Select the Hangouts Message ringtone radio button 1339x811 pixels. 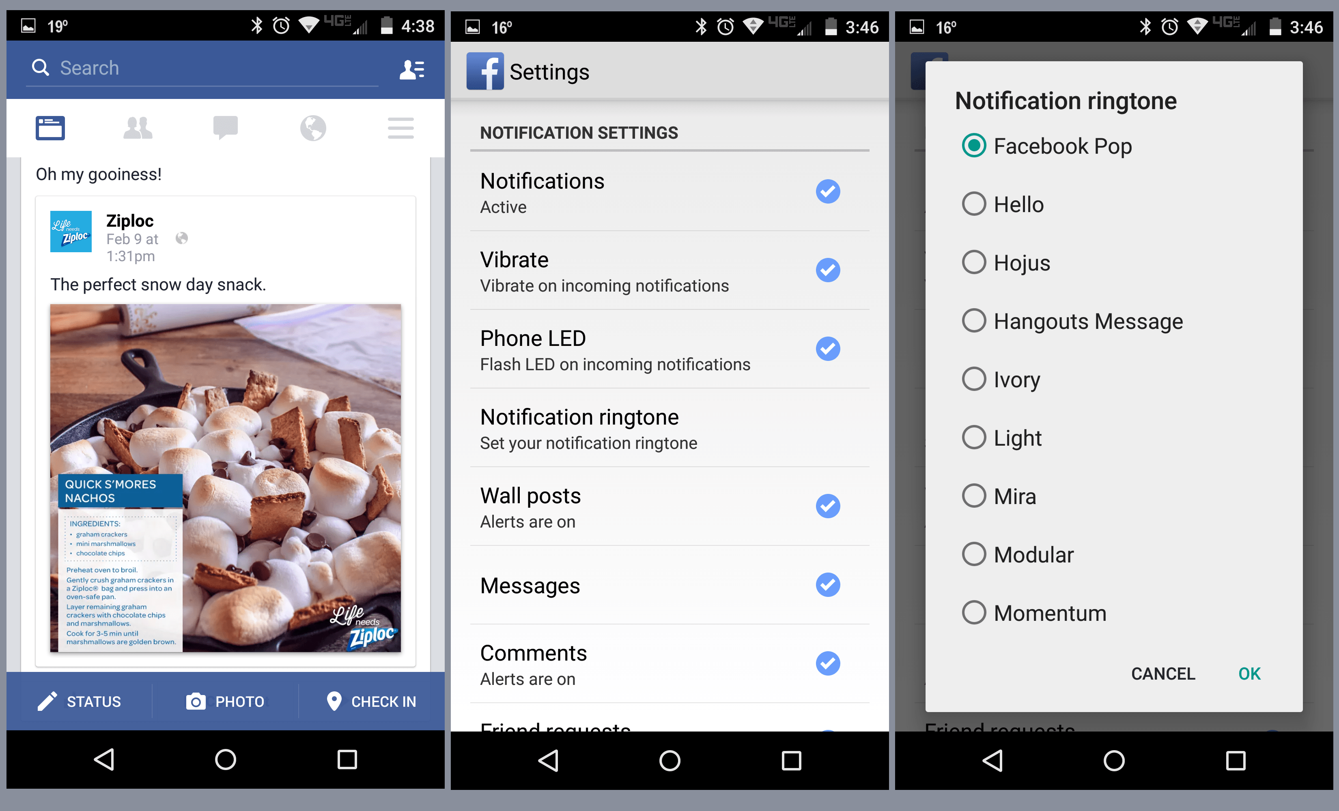[974, 320]
